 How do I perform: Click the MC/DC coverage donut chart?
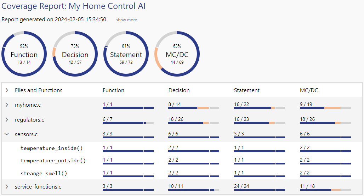click(177, 54)
